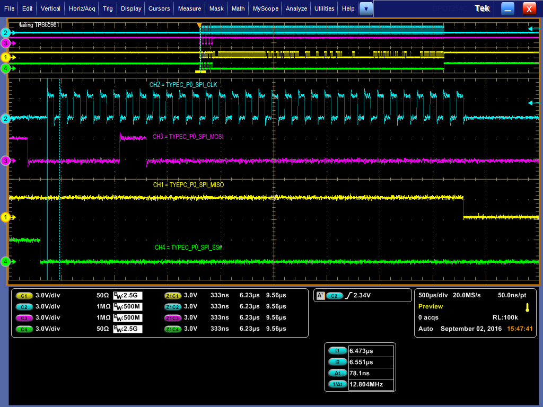Image resolution: width=543 pixels, height=407 pixels.
Task: Click the C1 bandwidth 2.5G field
Action: (128, 296)
